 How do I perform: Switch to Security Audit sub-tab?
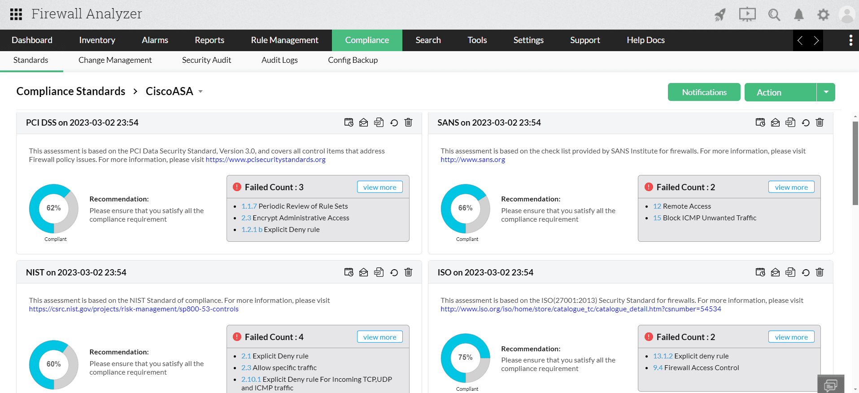pos(206,60)
